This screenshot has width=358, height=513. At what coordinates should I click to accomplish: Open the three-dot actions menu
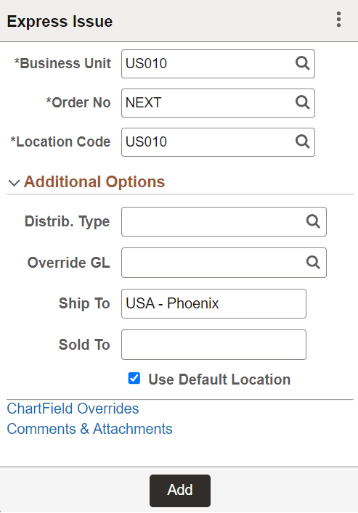338,20
